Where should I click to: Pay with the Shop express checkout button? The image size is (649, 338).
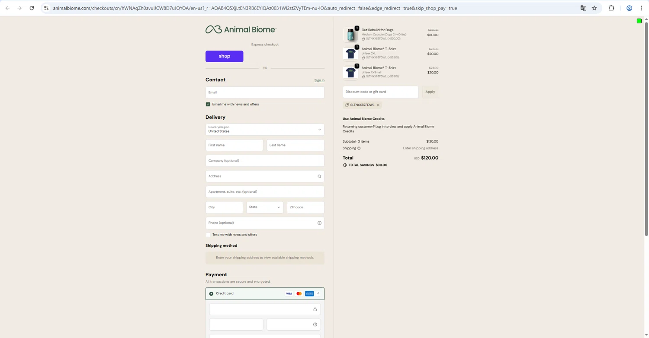[224, 56]
